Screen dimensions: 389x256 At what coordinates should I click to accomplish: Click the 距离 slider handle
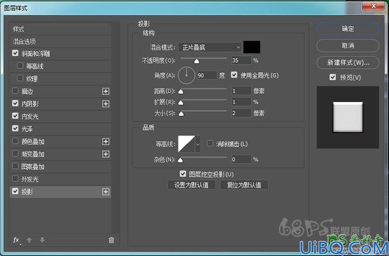tap(181, 92)
